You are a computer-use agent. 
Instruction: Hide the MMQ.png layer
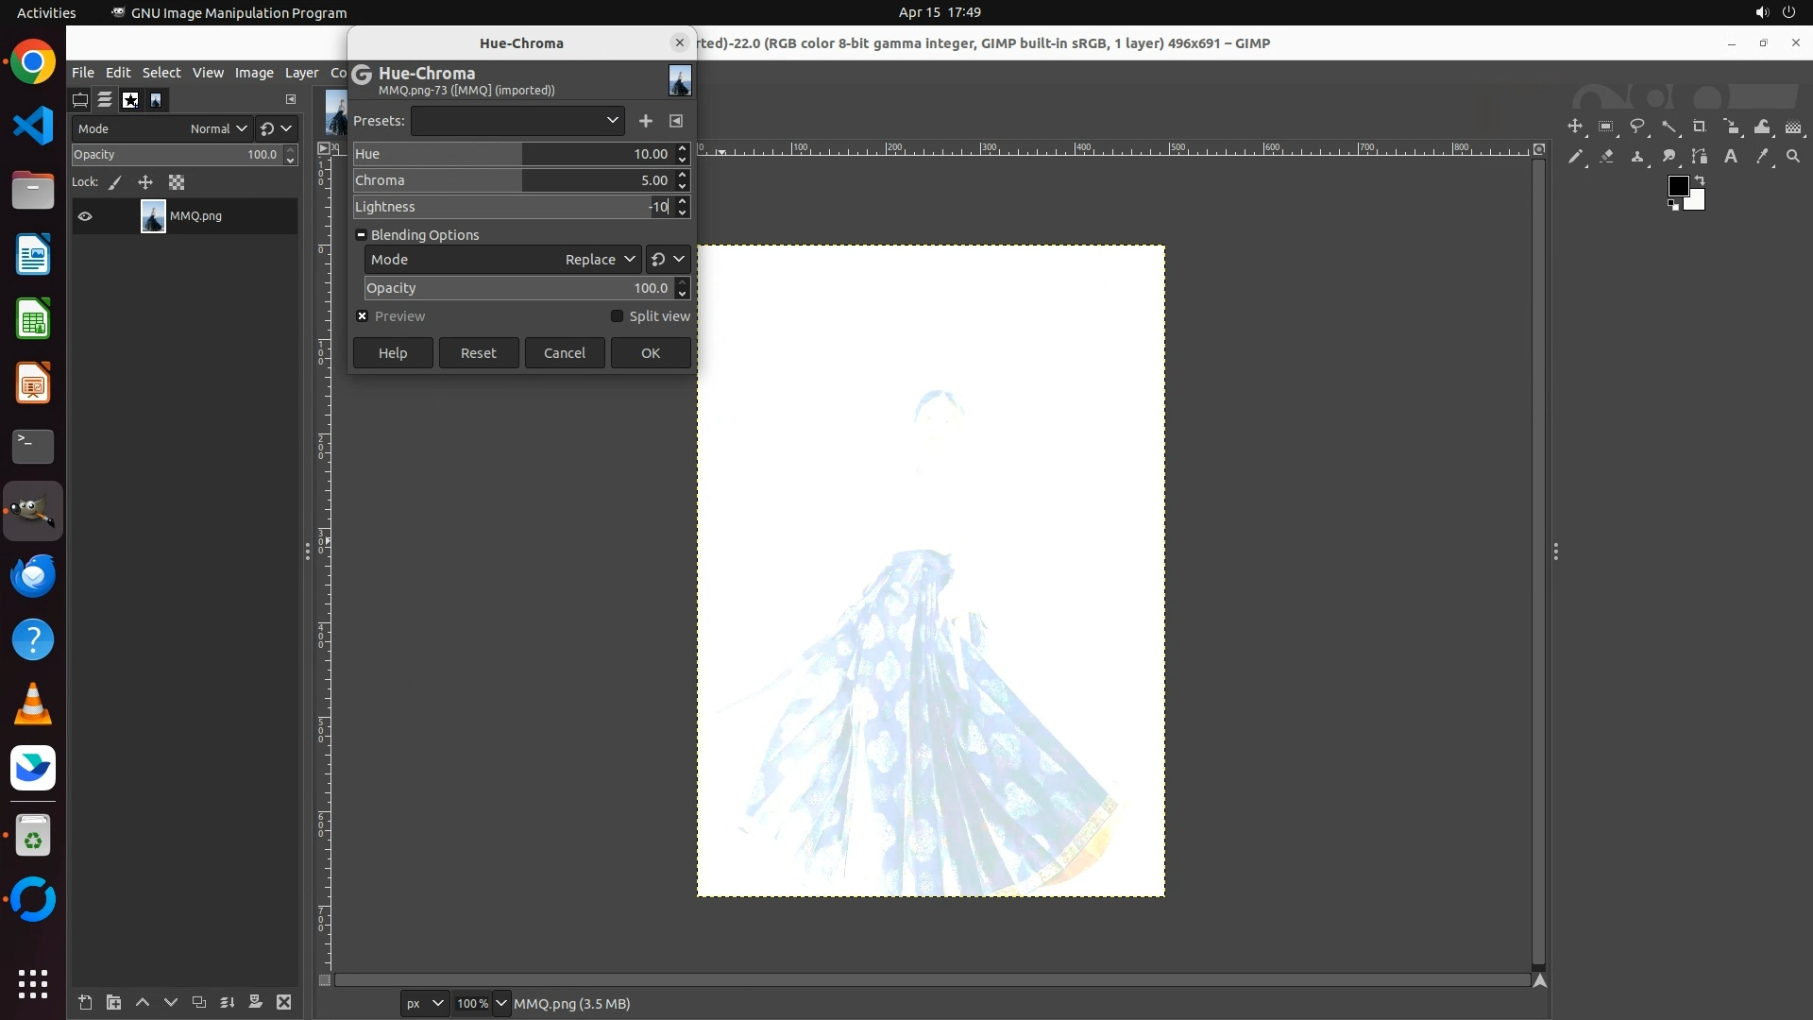tap(85, 216)
